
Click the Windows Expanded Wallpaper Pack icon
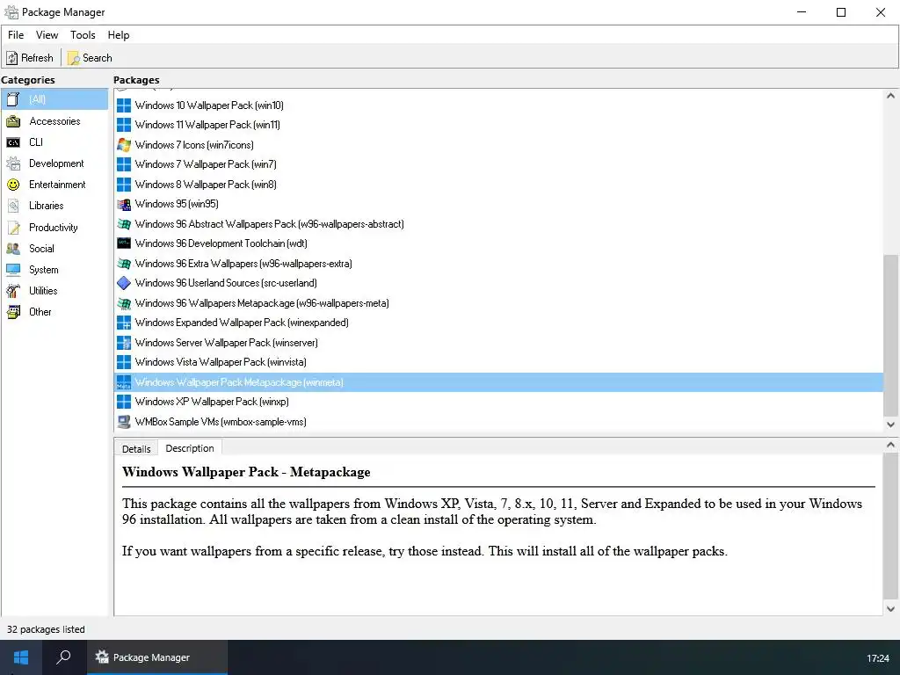123,323
